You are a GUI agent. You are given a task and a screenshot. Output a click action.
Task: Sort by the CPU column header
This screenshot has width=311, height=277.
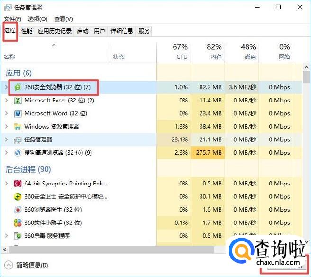[174, 53]
